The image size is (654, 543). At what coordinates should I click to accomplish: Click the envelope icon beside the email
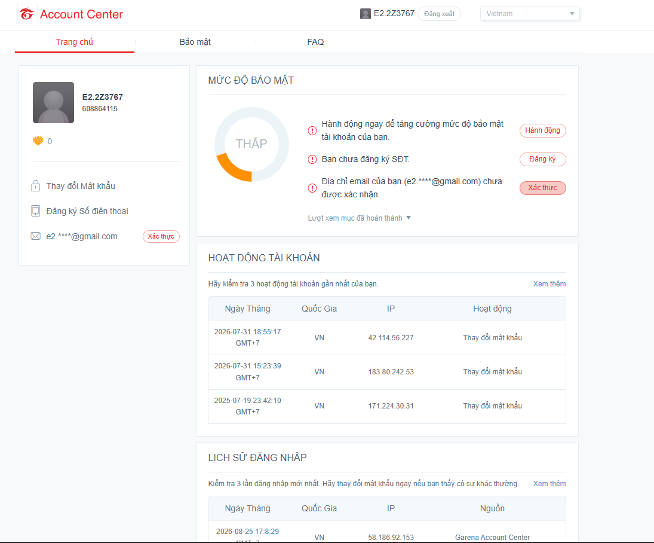[x=35, y=236]
